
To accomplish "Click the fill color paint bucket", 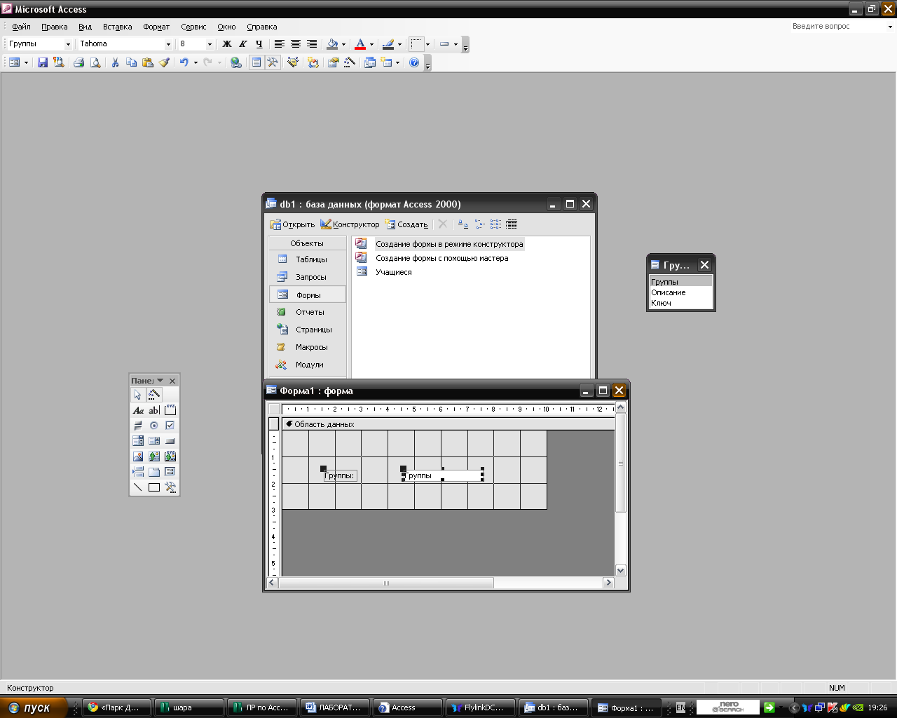I will tap(332, 44).
